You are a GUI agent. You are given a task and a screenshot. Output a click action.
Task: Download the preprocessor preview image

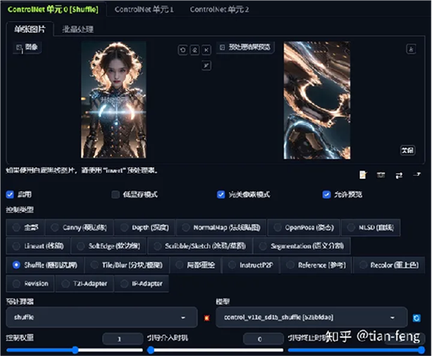pos(411,49)
